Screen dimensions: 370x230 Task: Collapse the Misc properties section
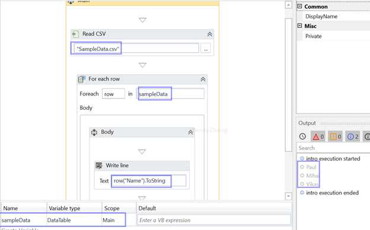point(299,25)
